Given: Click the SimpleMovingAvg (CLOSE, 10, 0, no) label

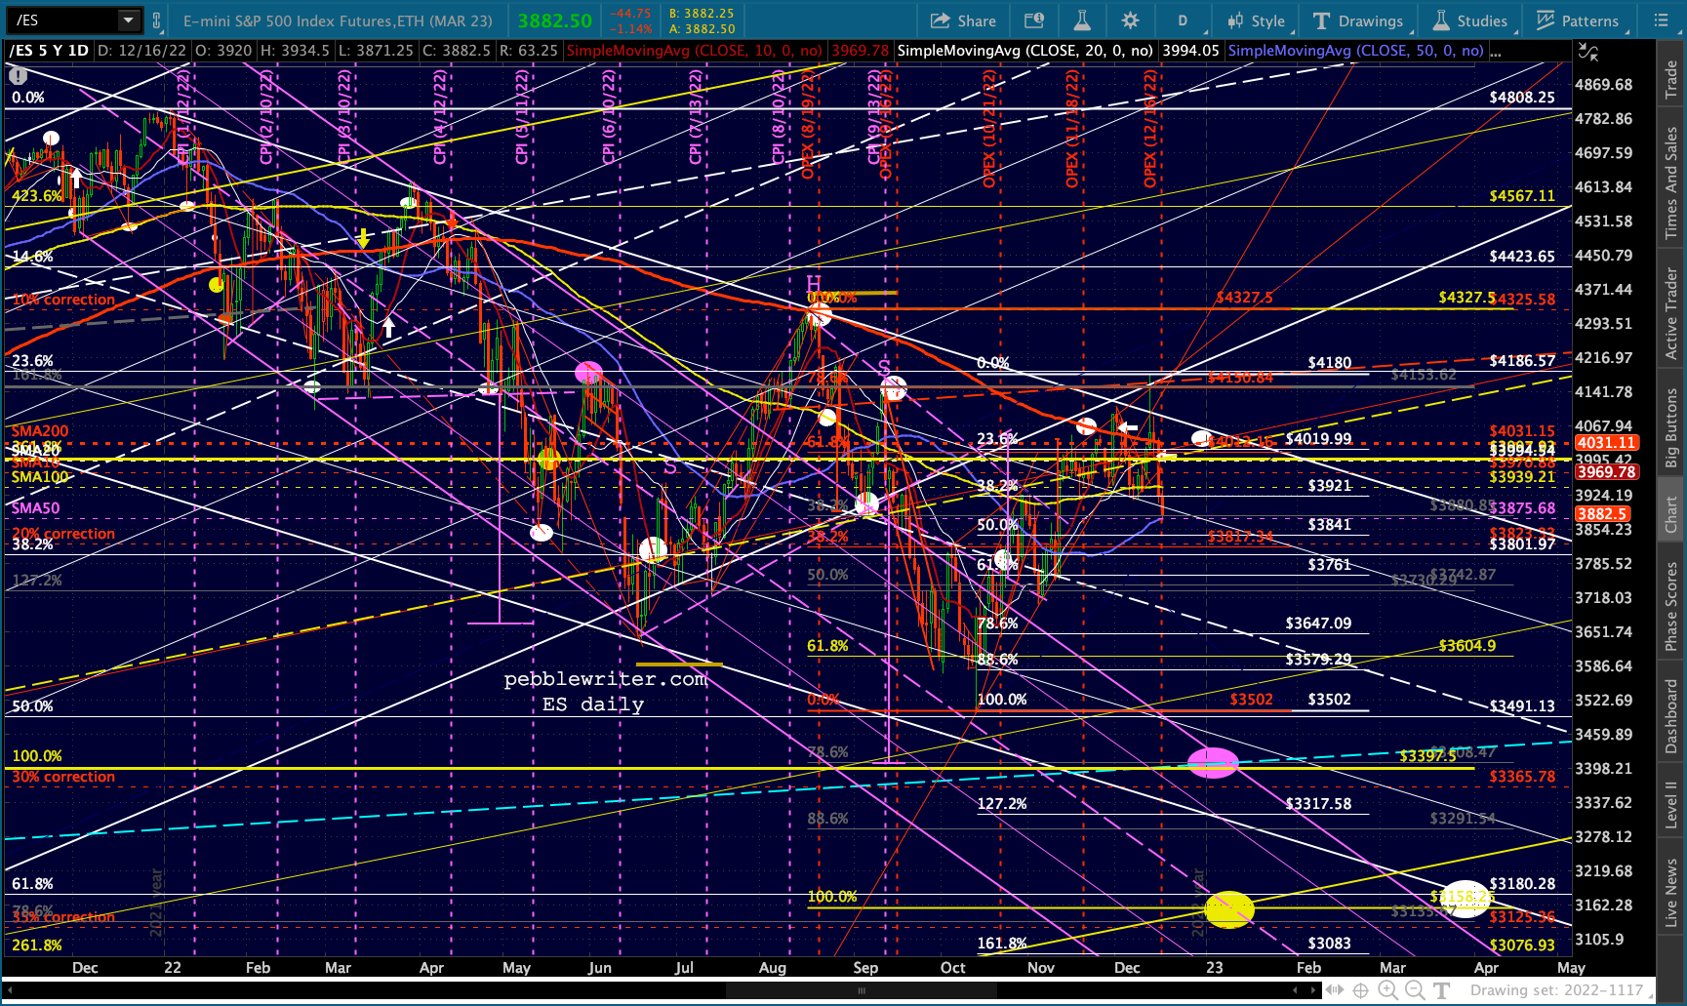Looking at the screenshot, I should (x=695, y=51).
